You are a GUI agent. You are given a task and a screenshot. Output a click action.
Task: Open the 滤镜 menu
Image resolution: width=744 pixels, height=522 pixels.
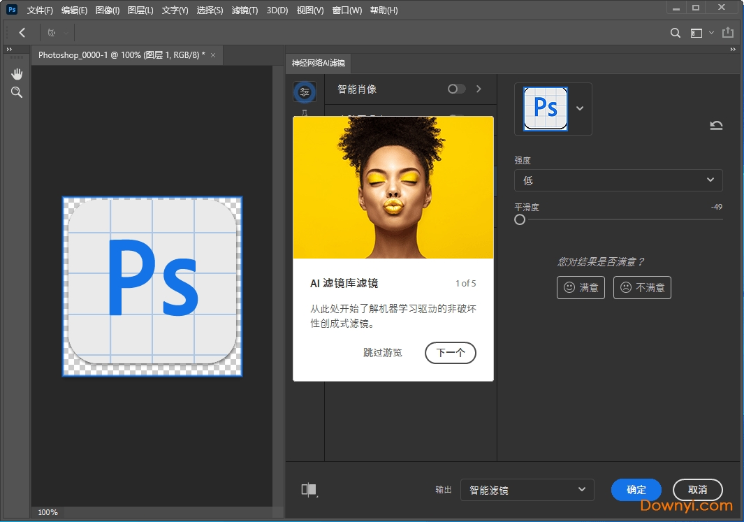click(243, 10)
